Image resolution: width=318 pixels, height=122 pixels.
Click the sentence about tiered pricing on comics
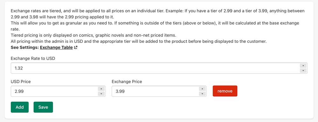(x=93, y=35)
